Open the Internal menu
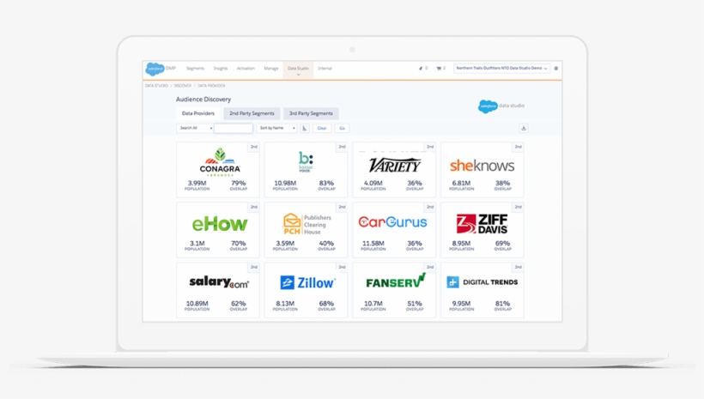704x399 pixels. [x=325, y=69]
